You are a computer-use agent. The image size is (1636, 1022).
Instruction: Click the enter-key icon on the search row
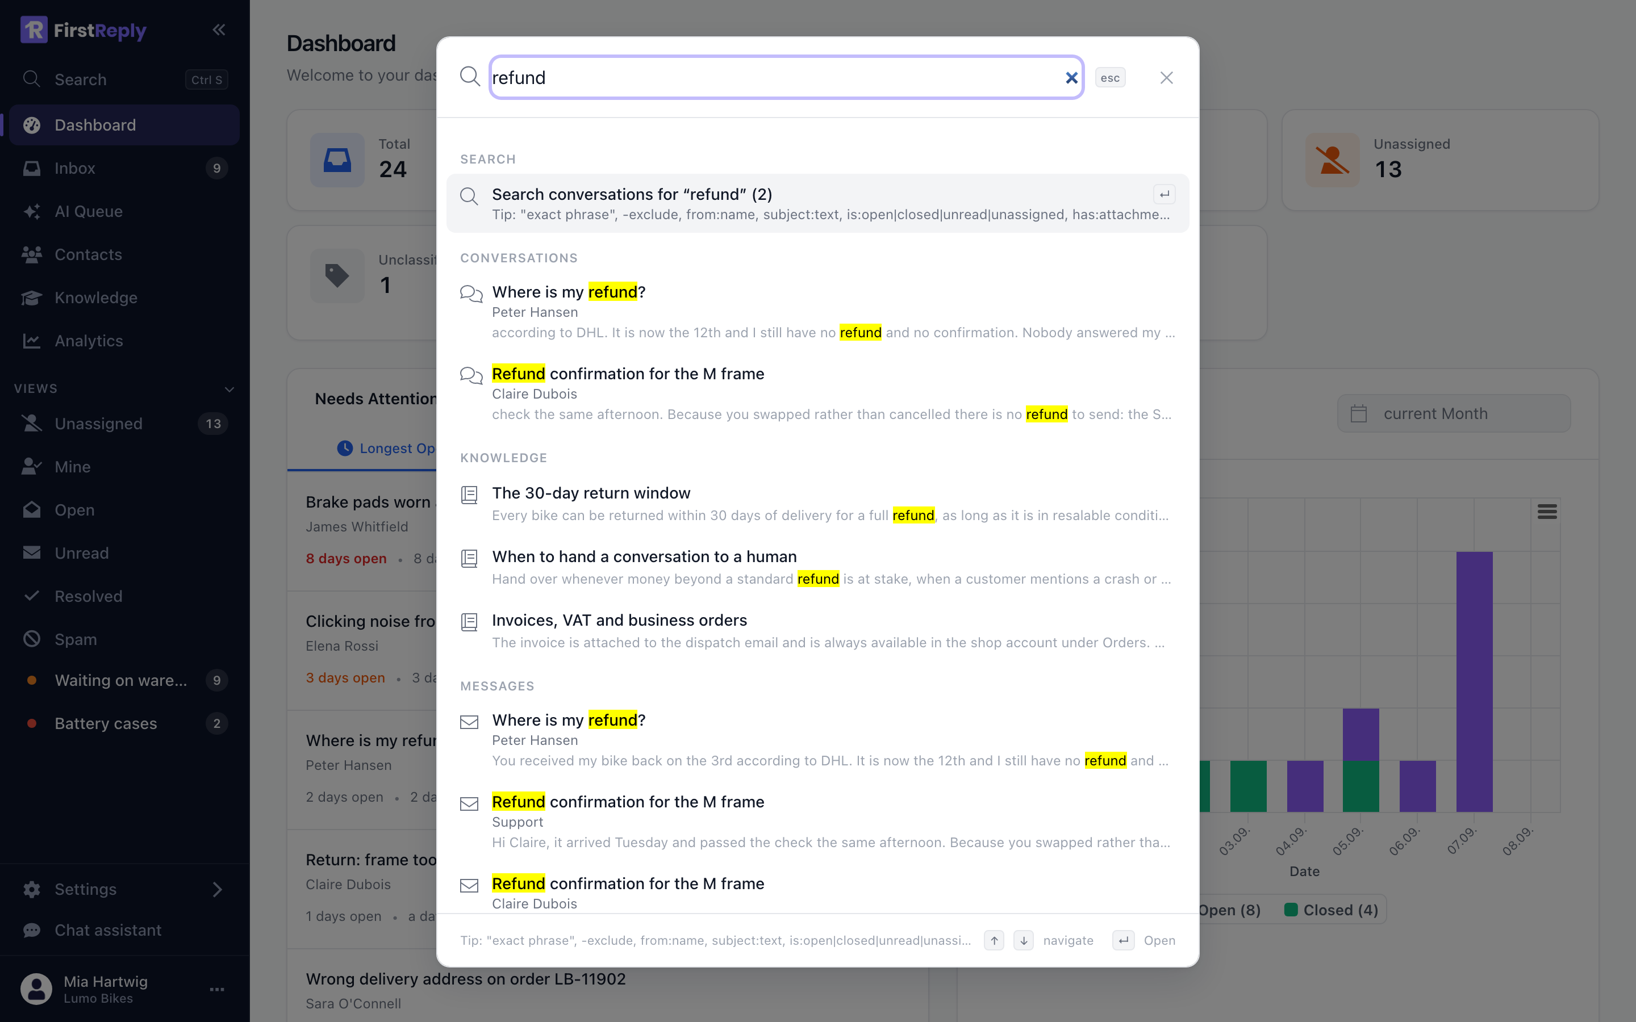coord(1164,195)
